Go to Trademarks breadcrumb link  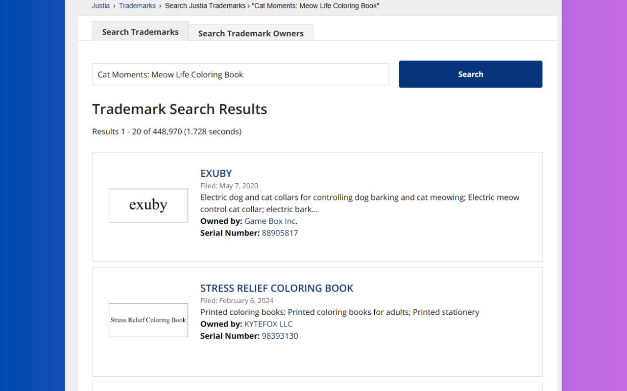tap(137, 6)
